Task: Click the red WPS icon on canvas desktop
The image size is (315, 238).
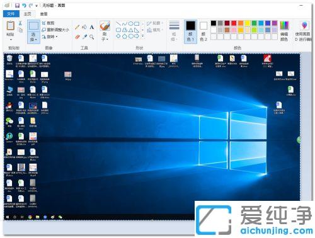Action: (267, 60)
